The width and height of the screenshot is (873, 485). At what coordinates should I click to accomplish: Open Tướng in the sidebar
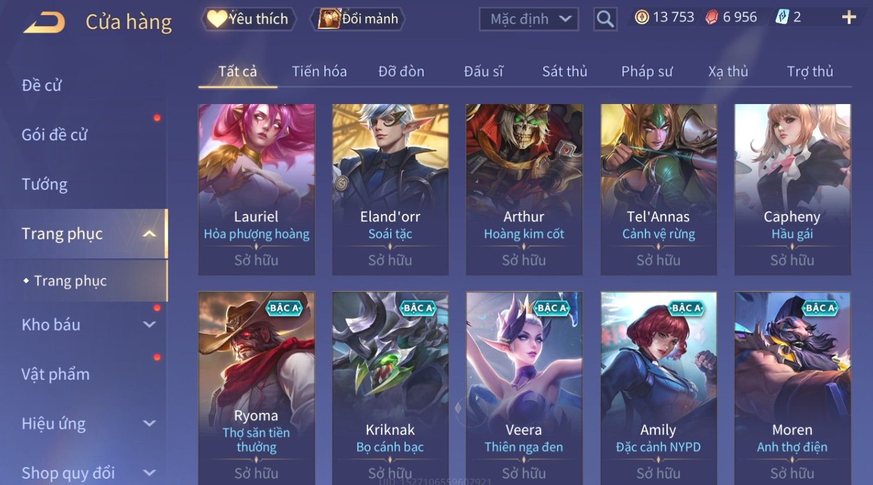tap(45, 184)
